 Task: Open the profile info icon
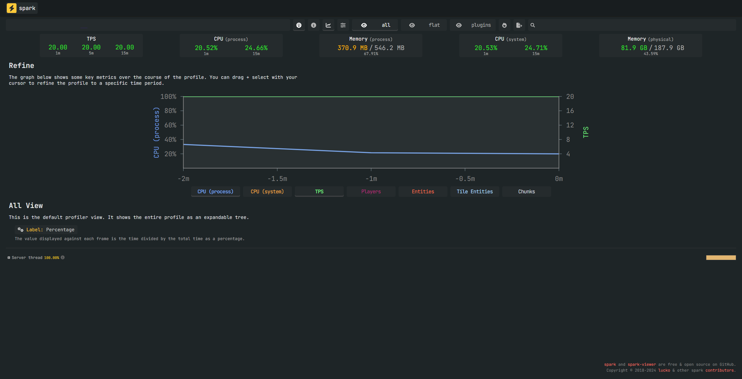coord(313,25)
